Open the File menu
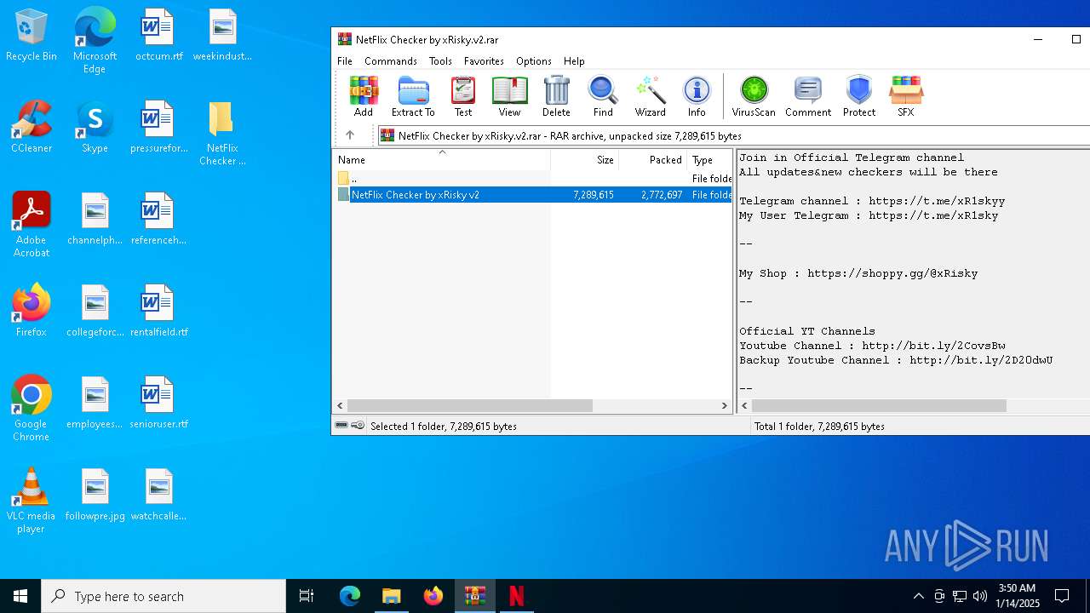 pos(345,61)
